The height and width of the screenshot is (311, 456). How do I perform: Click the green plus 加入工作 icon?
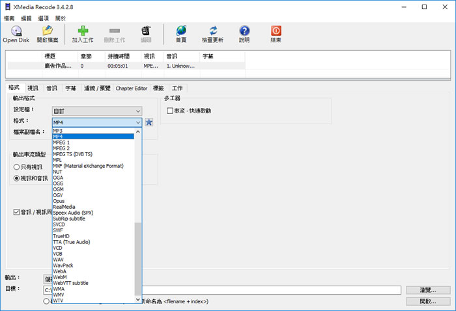click(x=83, y=31)
